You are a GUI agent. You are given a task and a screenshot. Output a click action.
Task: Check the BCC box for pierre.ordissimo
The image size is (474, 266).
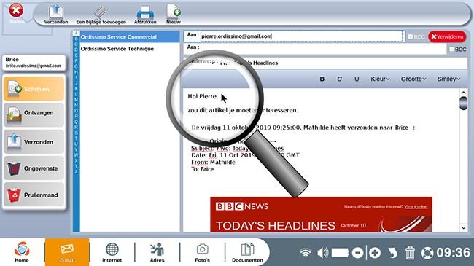411,36
